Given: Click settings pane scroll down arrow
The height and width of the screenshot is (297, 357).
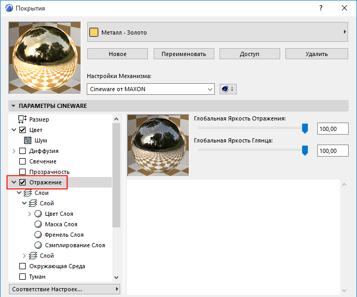Looking at the screenshot, I should (x=344, y=290).
